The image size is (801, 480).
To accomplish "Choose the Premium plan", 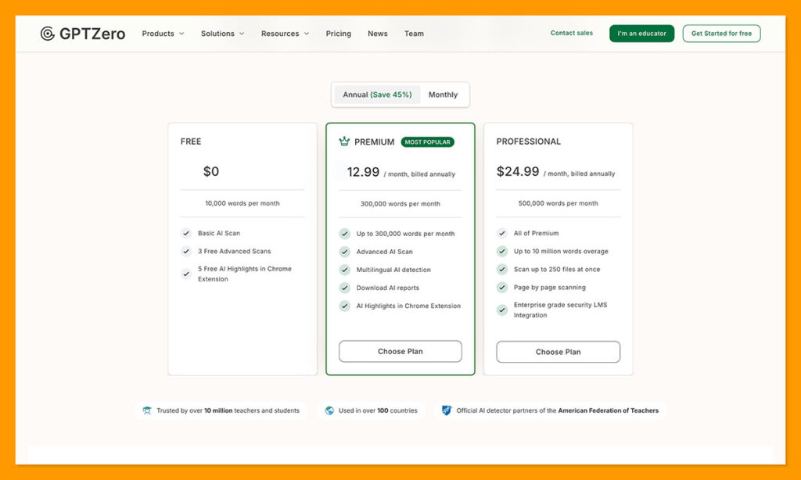I will [400, 352].
